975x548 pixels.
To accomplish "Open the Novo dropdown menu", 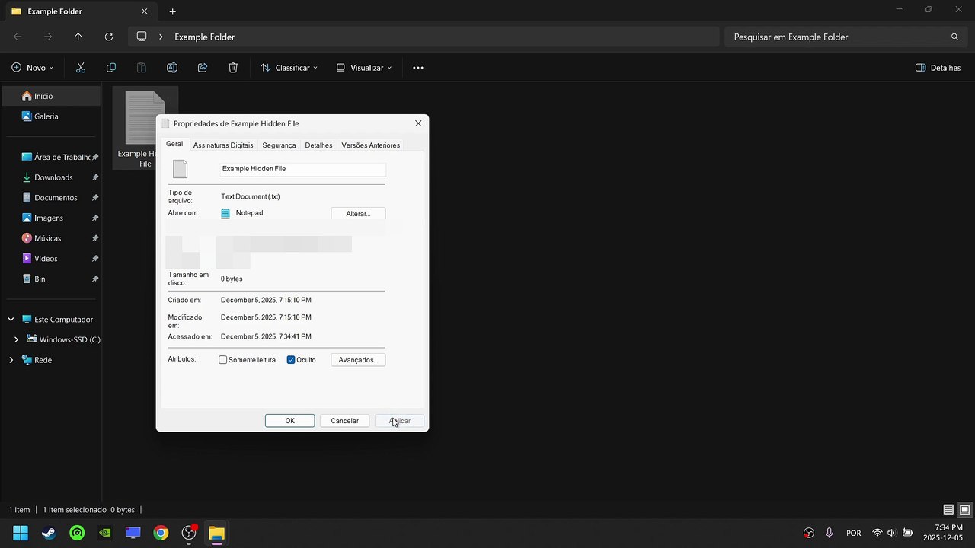I will coord(33,68).
